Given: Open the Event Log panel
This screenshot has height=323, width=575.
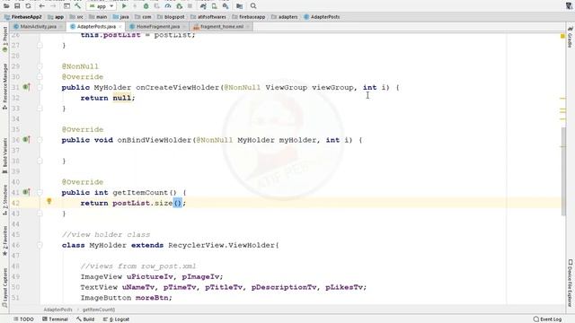Looking at the screenshot, I should tap(547, 319).
